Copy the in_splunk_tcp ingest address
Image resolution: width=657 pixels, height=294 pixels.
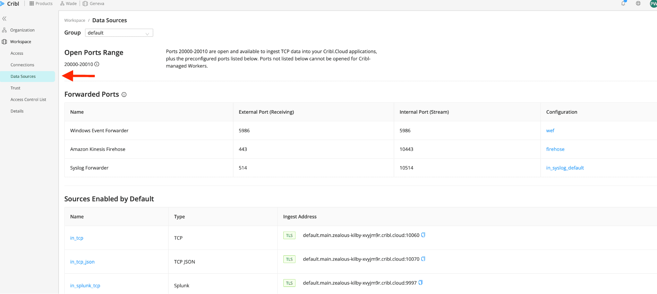pos(421,282)
